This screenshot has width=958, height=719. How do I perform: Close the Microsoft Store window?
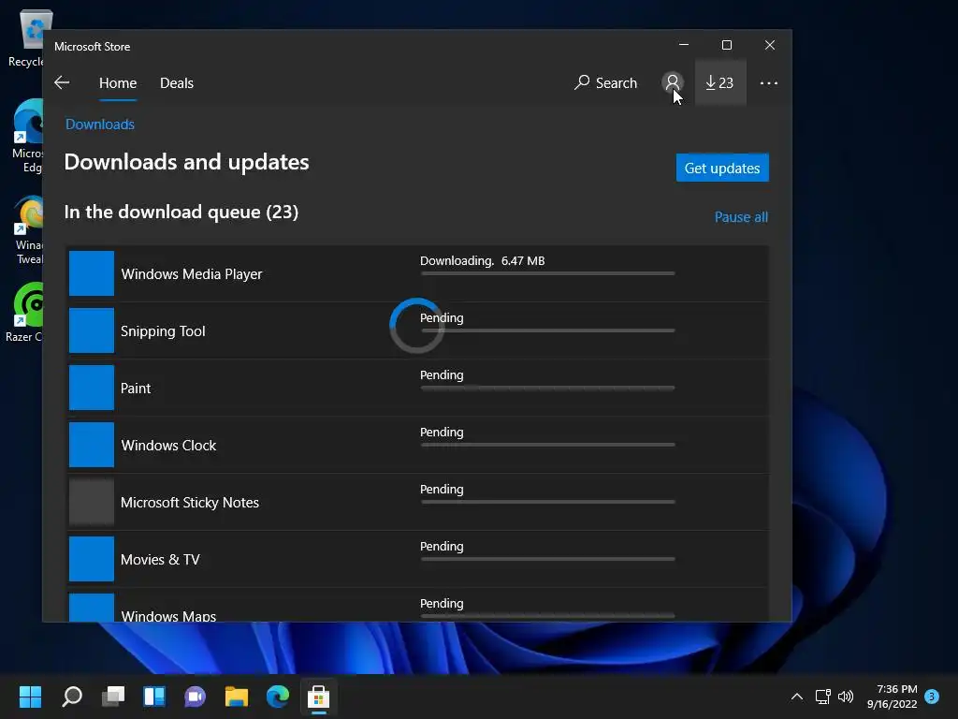coord(770,45)
